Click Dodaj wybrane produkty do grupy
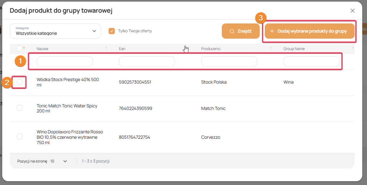The height and width of the screenshot is (185, 367). coord(309,31)
